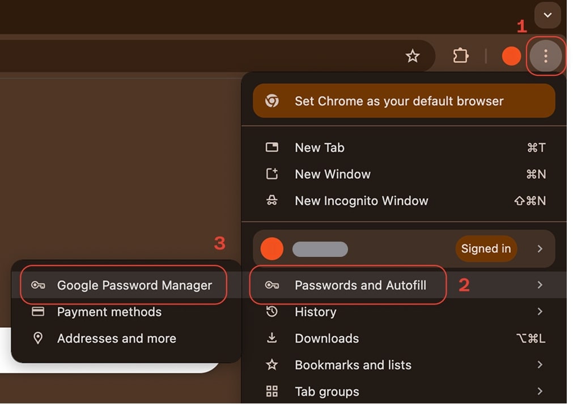Open a New Incognito Window
Image resolution: width=573 pixels, height=404 pixels.
click(404, 201)
